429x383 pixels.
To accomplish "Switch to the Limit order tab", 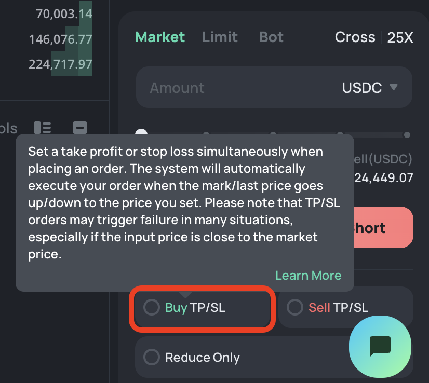I will tap(220, 37).
